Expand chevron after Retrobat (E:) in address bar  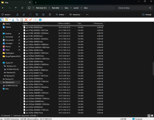pyautogui.click(x=49, y=8)
